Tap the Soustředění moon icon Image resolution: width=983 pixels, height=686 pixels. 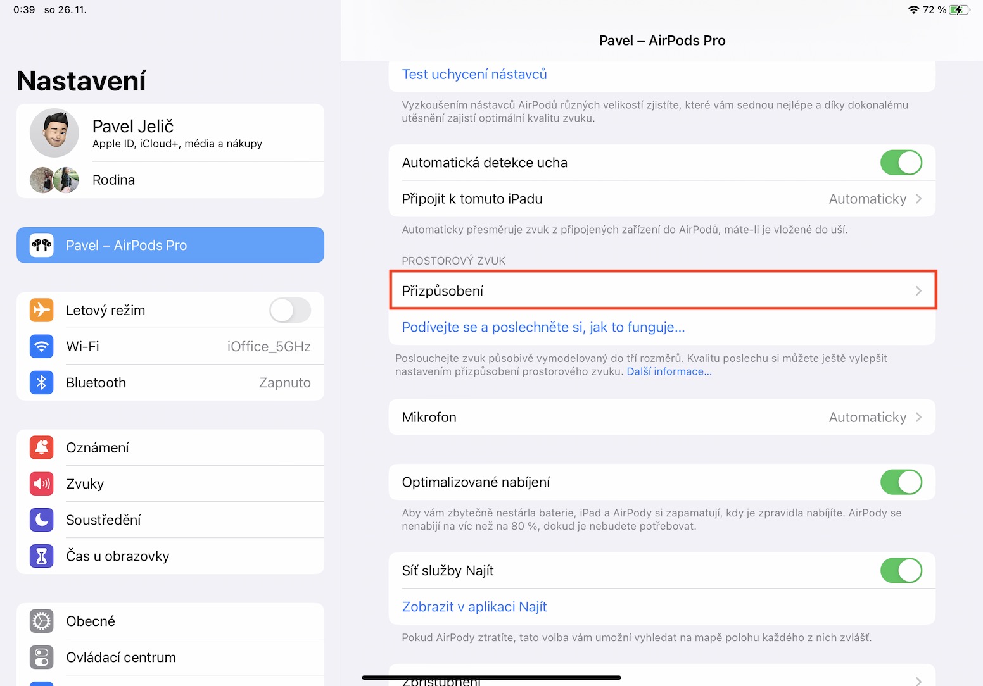(x=42, y=520)
